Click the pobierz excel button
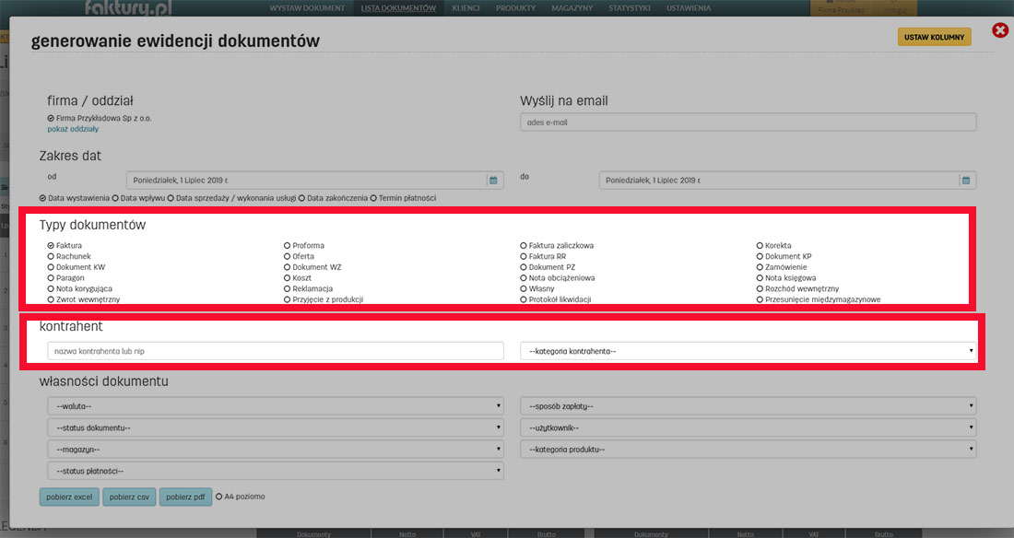 [x=69, y=497]
